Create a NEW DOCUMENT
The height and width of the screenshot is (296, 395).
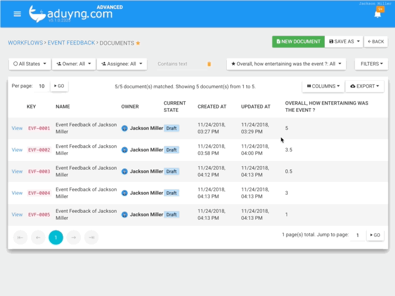pyautogui.click(x=298, y=42)
